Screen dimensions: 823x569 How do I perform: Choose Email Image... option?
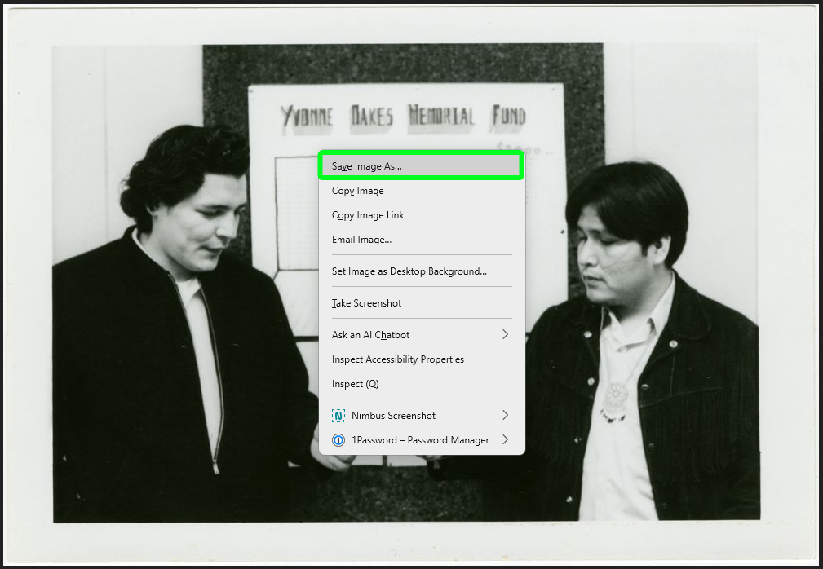361,240
